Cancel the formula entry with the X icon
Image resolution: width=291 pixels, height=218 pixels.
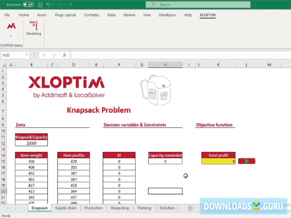point(44,55)
